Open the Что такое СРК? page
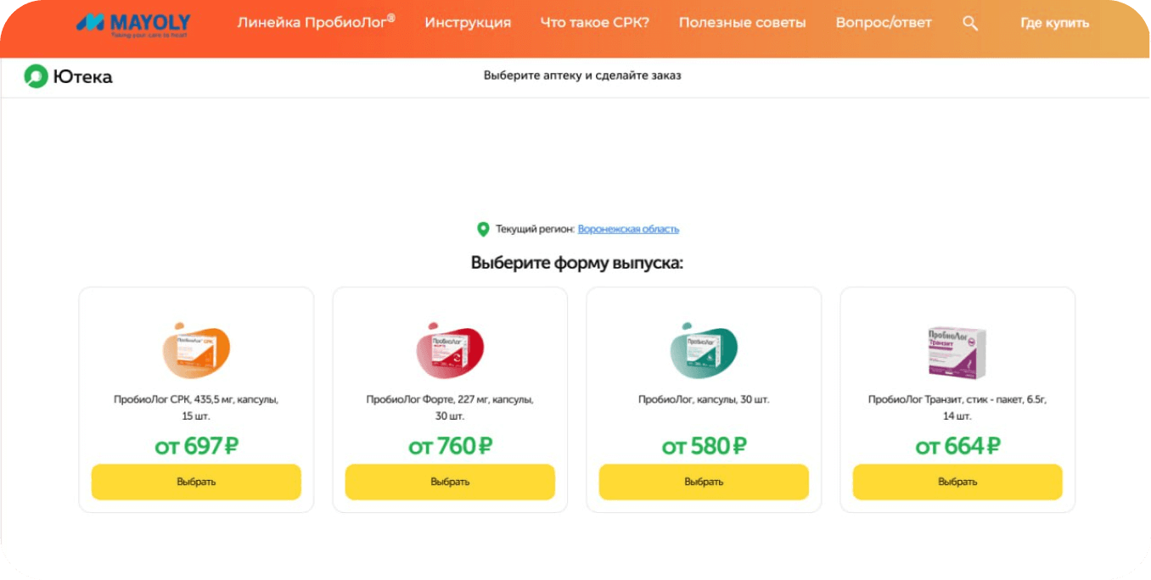Screen dimensions: 1151x580 coord(595,23)
